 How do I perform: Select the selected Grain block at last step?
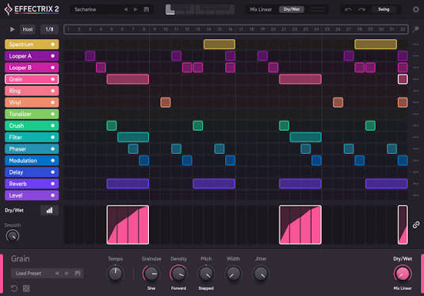(x=403, y=79)
